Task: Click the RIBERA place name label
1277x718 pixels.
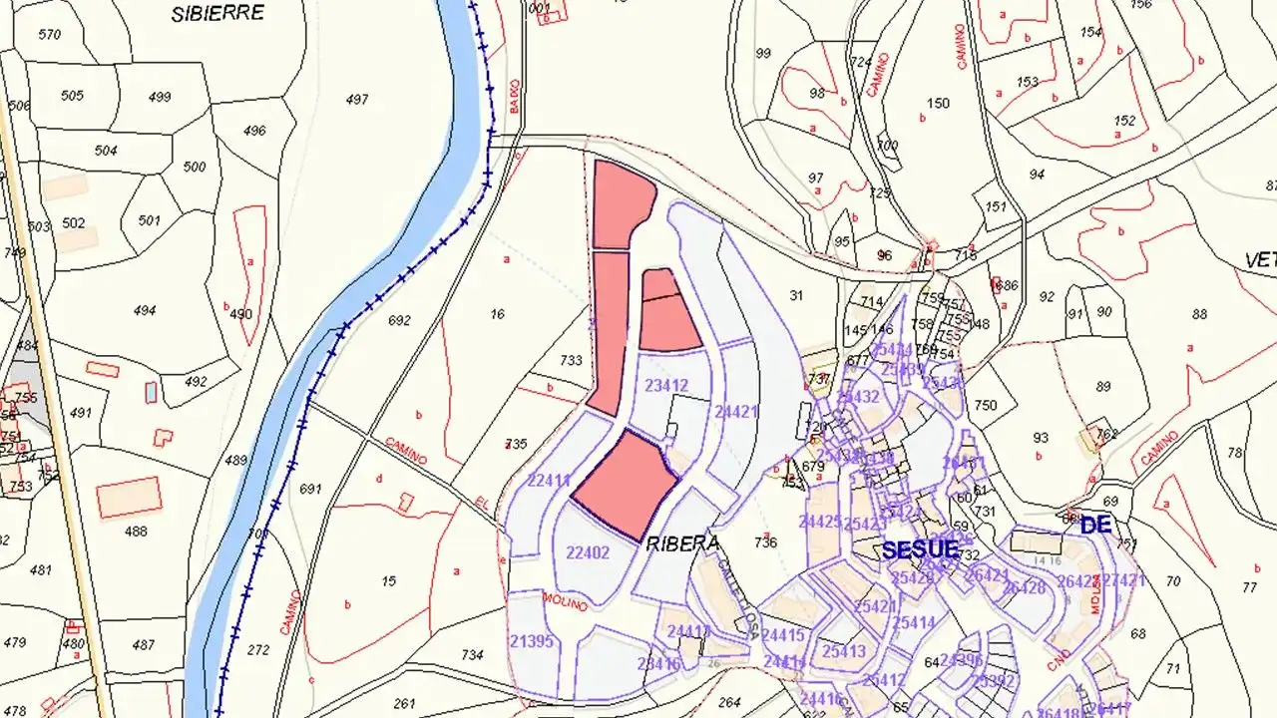Action: (683, 543)
